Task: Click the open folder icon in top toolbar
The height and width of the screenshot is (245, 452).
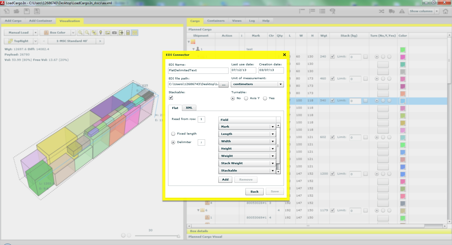Action: [x=17, y=11]
